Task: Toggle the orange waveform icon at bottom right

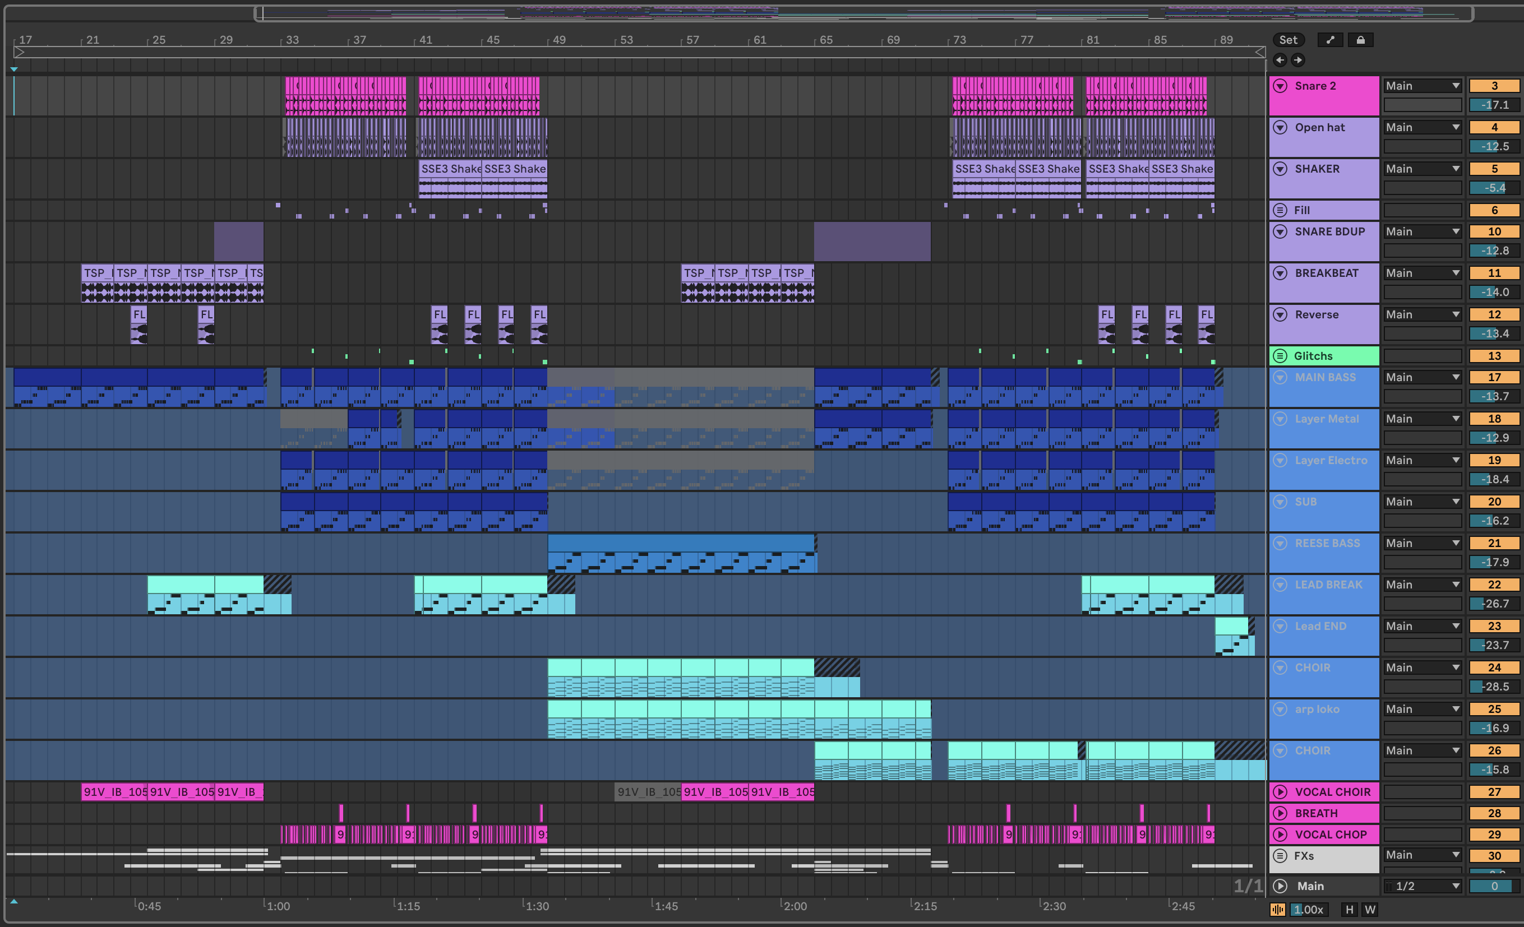Action: click(x=1277, y=909)
